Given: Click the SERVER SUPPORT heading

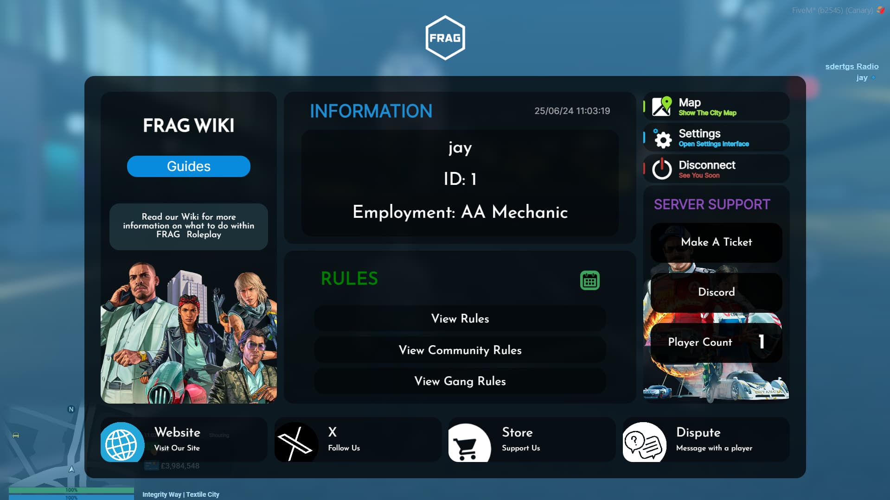Looking at the screenshot, I should tap(712, 204).
